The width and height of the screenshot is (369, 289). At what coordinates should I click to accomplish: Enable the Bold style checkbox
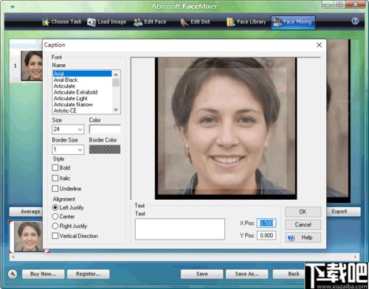[55, 168]
